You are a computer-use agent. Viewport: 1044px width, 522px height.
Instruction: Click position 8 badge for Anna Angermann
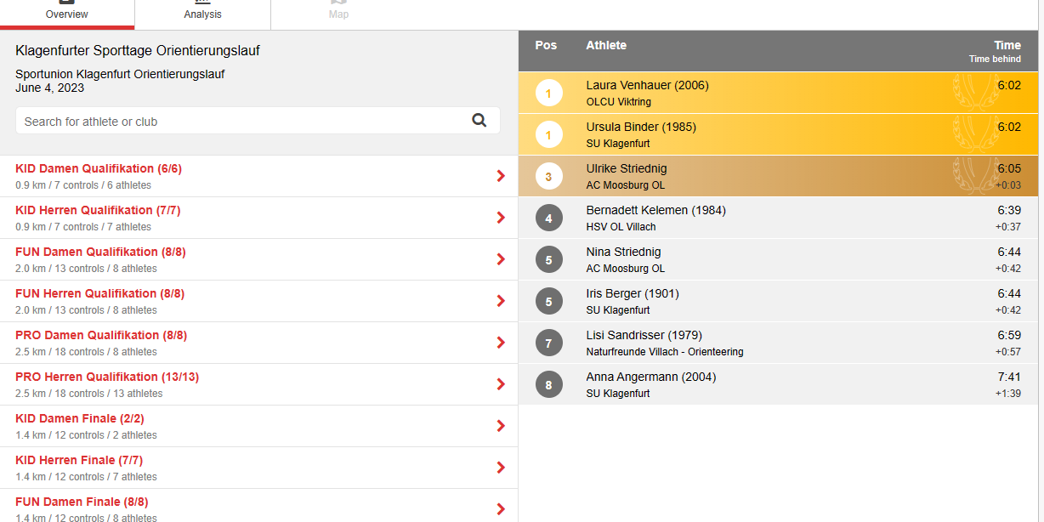pos(548,384)
